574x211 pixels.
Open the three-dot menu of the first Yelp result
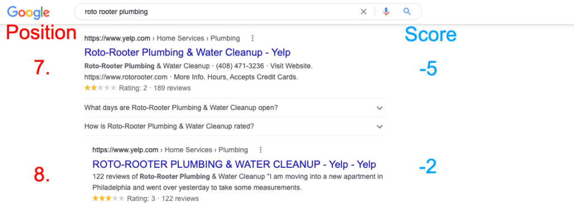pos(252,39)
